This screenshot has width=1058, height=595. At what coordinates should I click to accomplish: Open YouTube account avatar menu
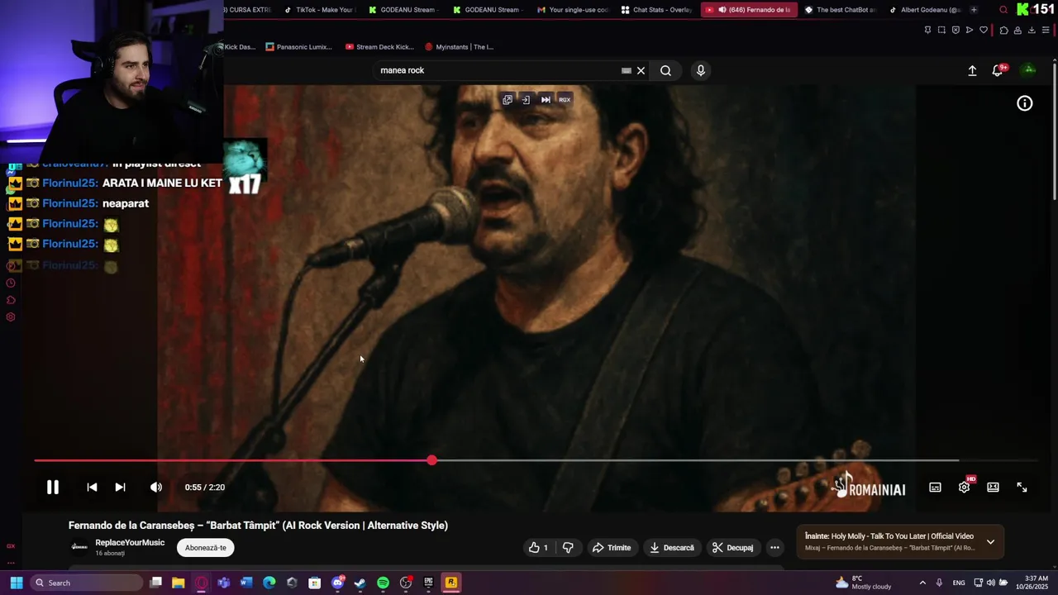pos(1029,69)
